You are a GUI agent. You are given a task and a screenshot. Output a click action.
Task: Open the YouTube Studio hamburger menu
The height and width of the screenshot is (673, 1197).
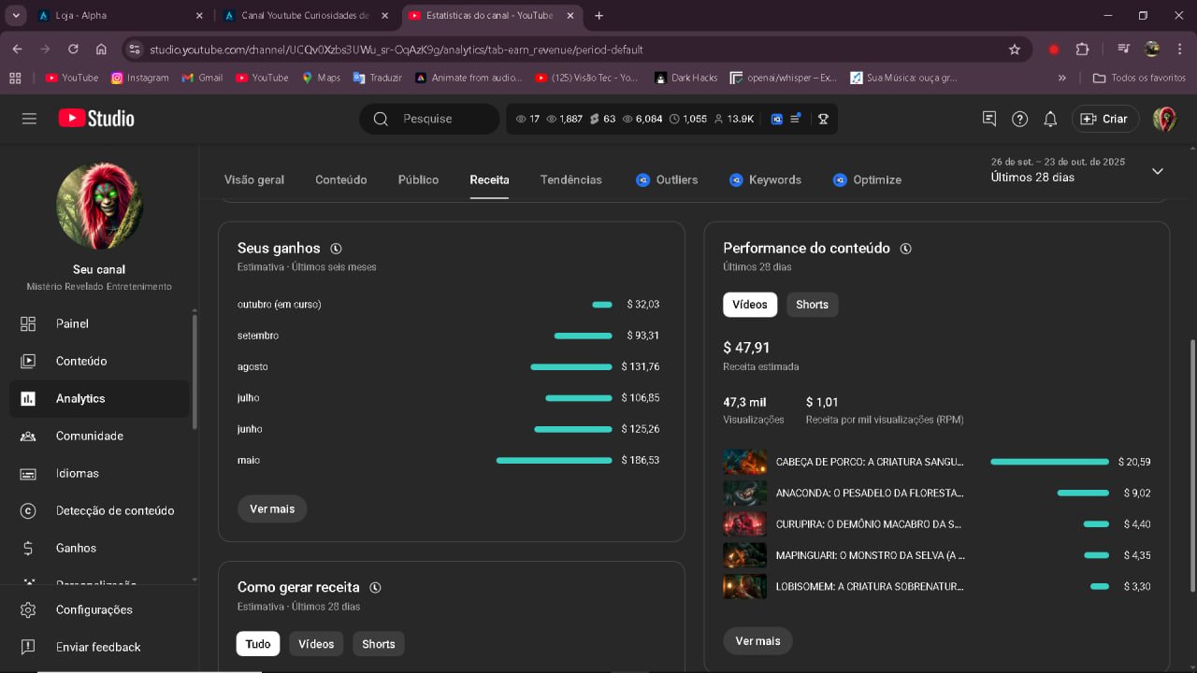click(29, 119)
